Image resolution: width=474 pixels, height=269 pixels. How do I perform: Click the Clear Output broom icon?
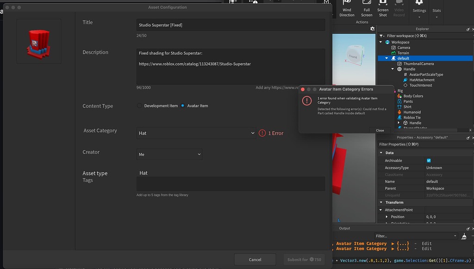(464, 236)
